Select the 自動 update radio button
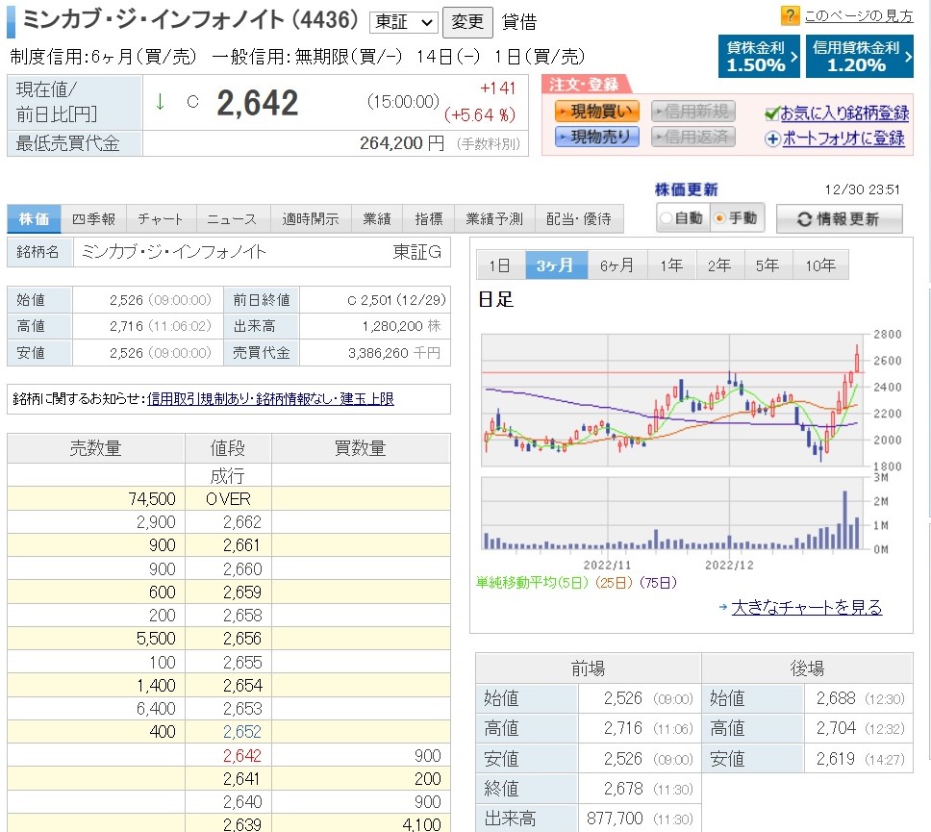The height and width of the screenshot is (832, 931). 667,218
